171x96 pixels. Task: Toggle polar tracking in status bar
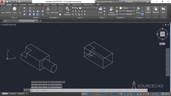104,94
